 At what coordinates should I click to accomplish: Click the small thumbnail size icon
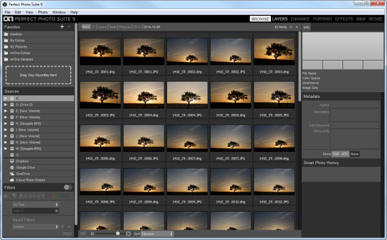pos(92,234)
